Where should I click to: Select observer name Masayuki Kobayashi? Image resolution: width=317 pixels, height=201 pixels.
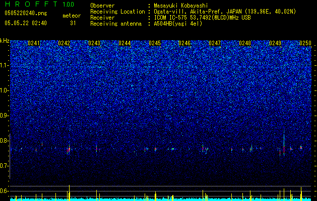(181, 6)
